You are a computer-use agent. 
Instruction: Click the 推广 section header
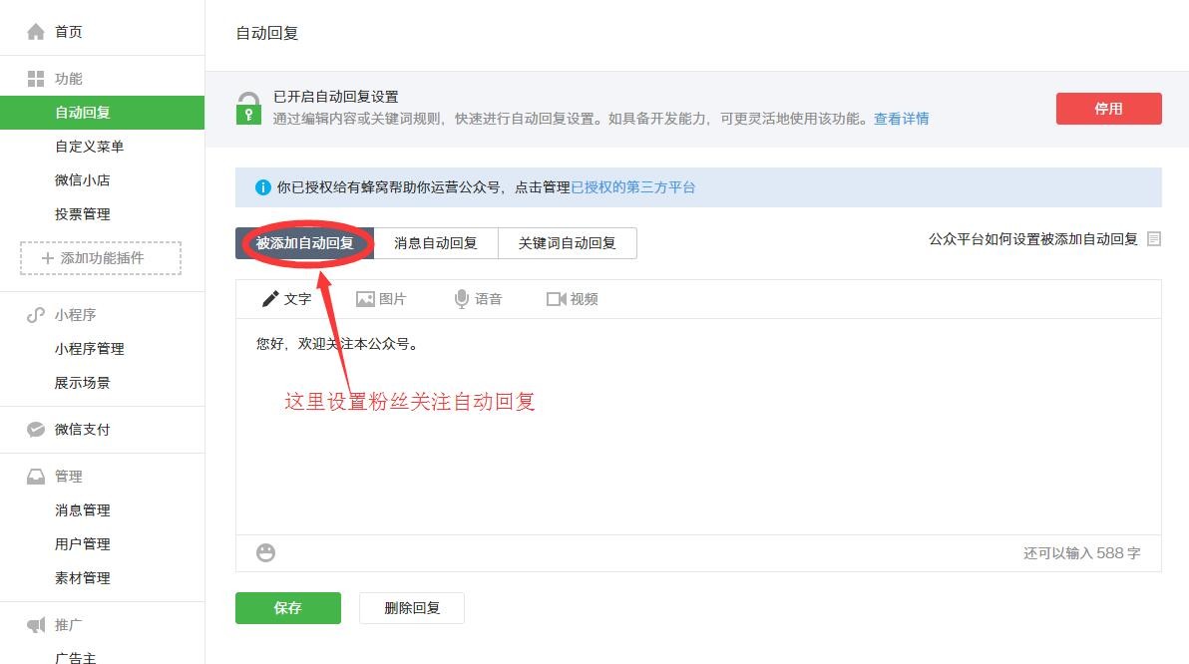coord(68,624)
